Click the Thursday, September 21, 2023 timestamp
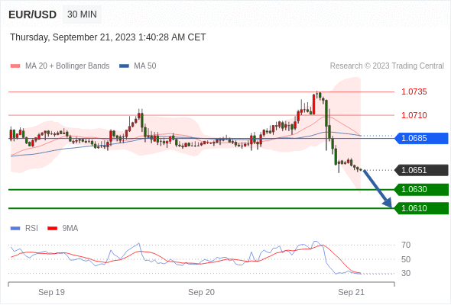 [x=108, y=37]
